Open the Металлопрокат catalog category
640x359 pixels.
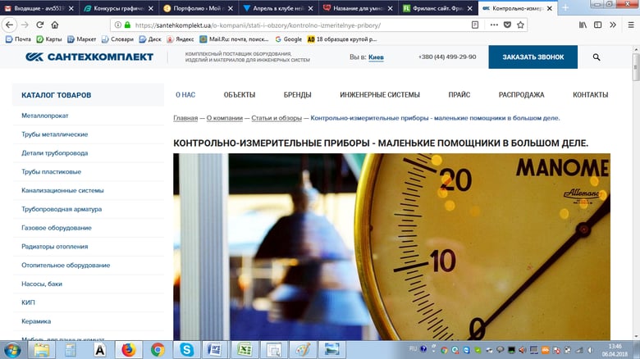45,116
